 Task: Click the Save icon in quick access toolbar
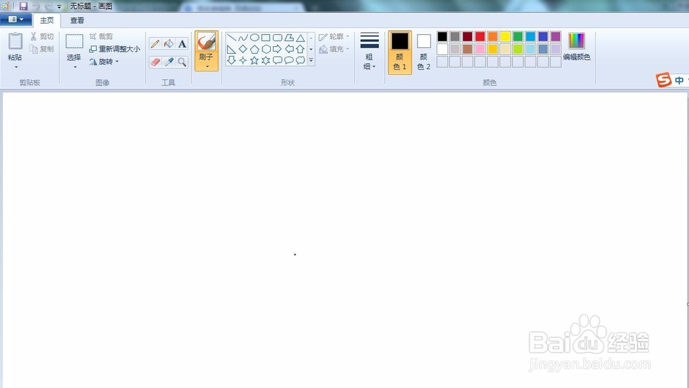point(23,6)
